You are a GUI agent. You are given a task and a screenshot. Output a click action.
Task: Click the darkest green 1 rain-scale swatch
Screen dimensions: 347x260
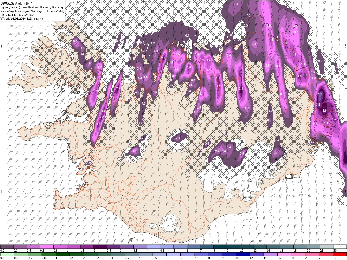(62, 254)
